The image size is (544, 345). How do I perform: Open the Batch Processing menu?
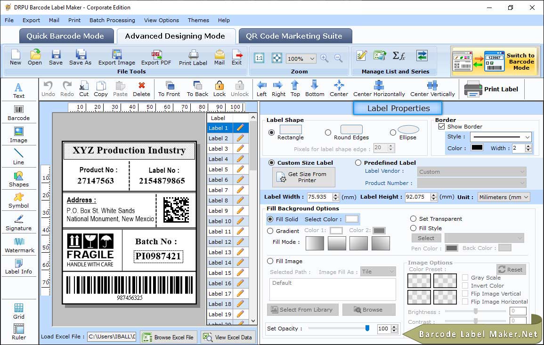point(112,20)
